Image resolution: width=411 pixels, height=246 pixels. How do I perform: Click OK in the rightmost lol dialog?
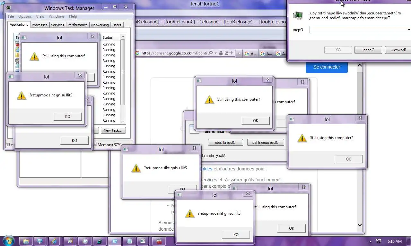click(348, 159)
